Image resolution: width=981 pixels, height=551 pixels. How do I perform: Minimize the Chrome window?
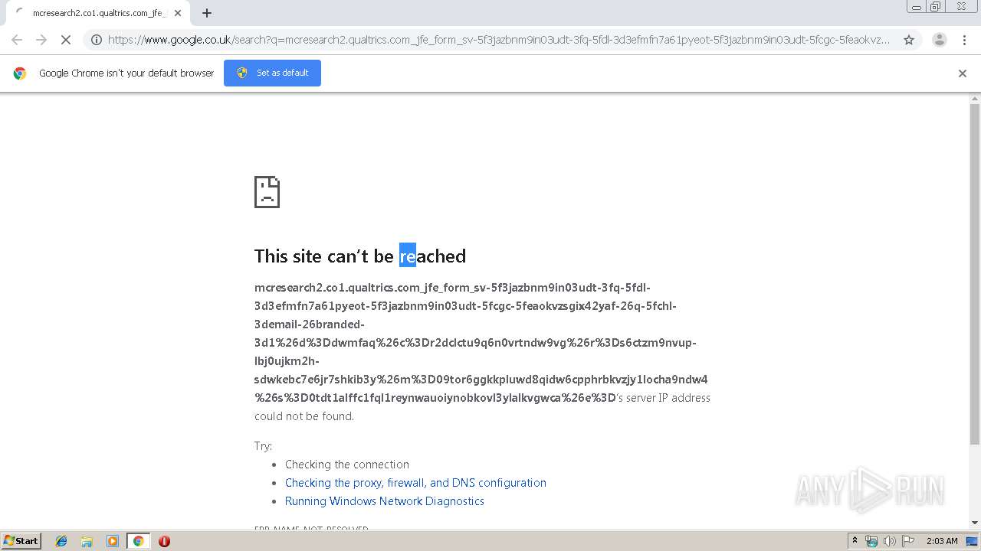click(917, 6)
